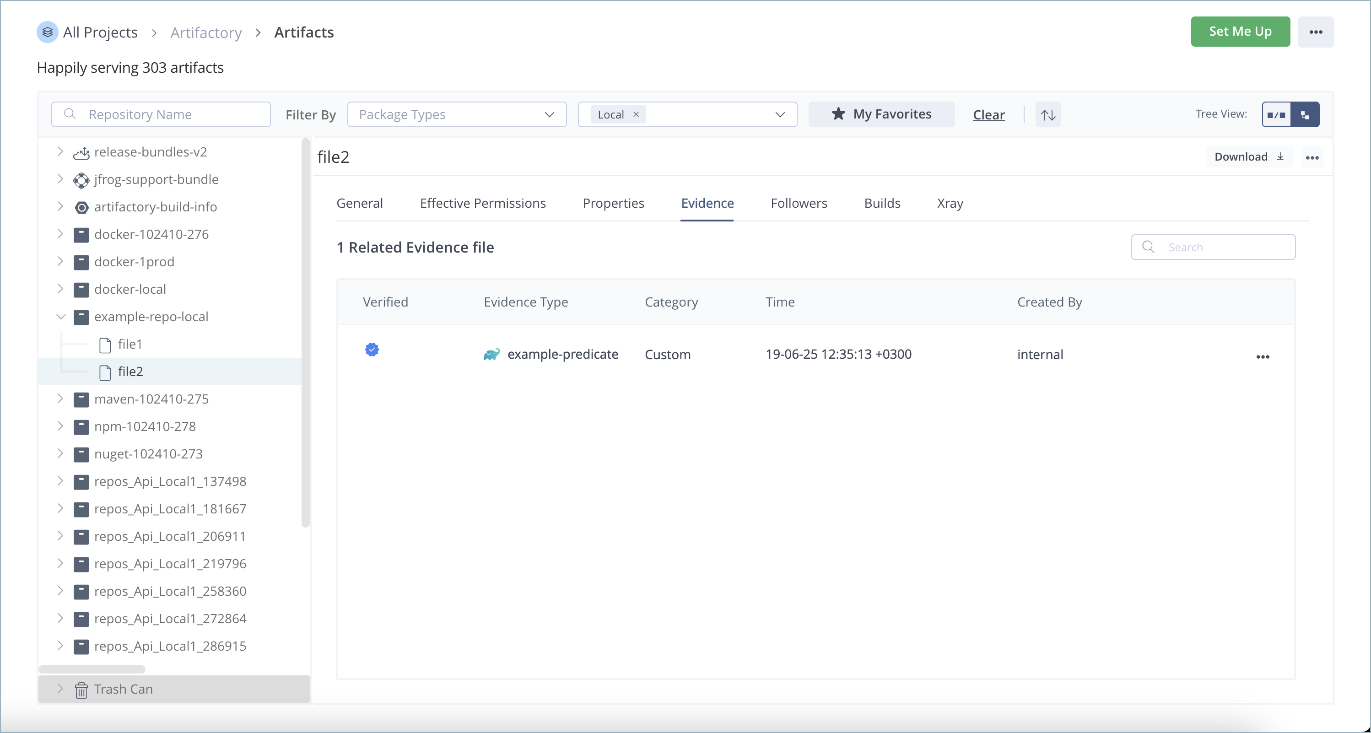Collapse the example-repo-local repository
This screenshot has height=733, width=1371.
[x=61, y=317]
